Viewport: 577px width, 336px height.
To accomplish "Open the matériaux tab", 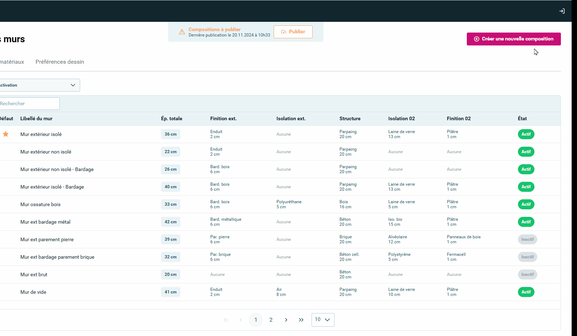I will click(x=12, y=62).
